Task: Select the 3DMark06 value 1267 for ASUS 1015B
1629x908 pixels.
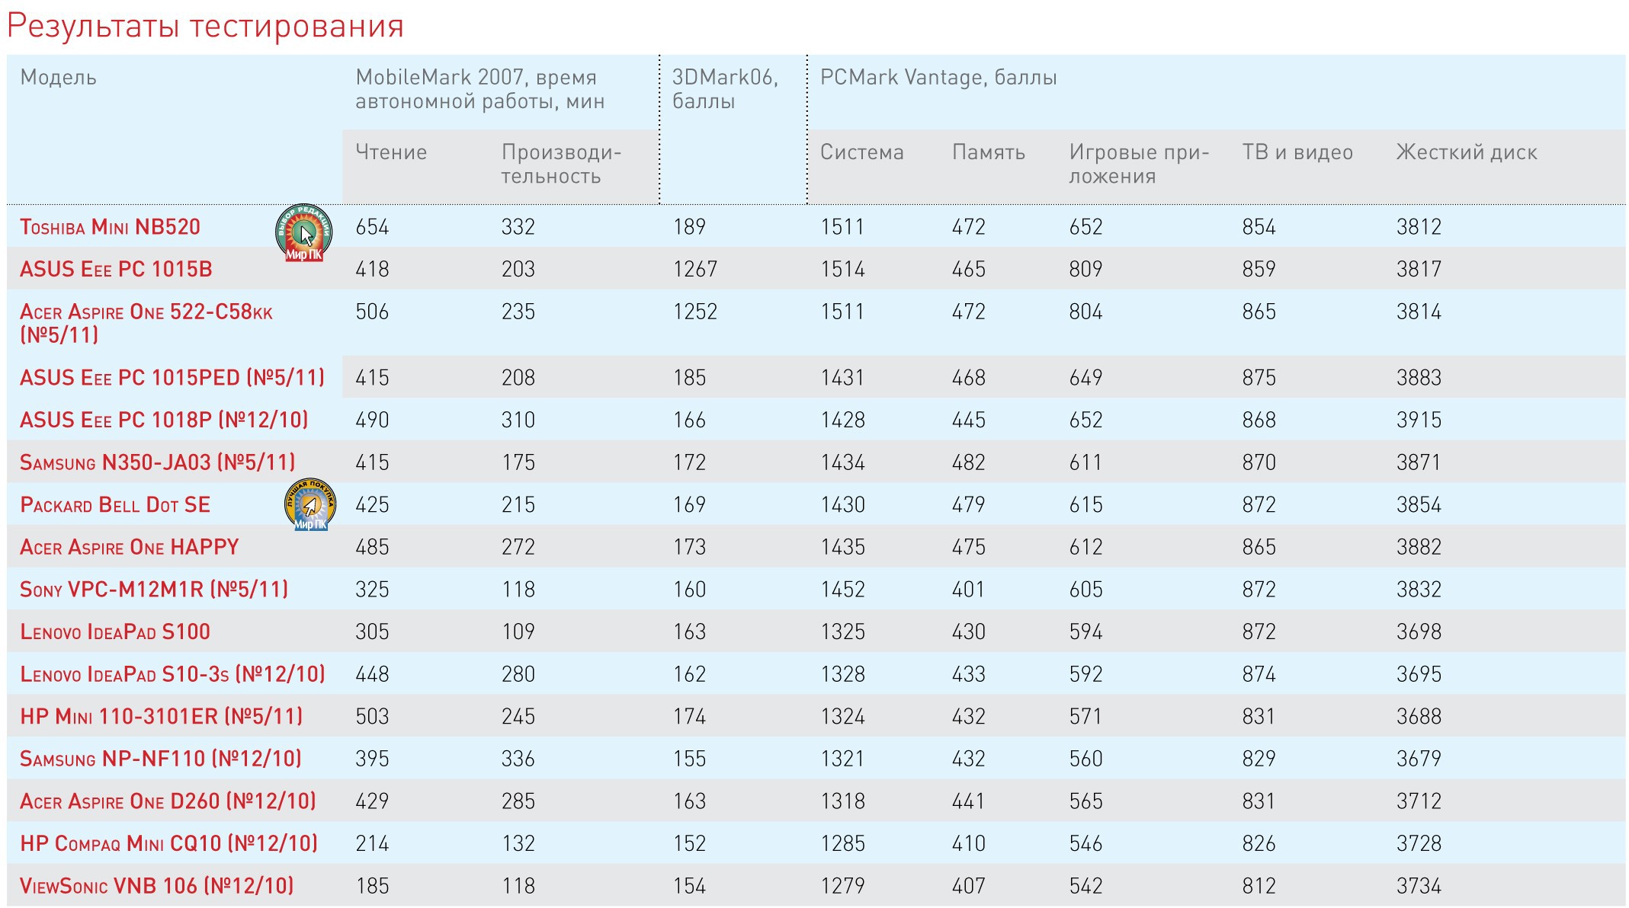Action: pos(695,270)
